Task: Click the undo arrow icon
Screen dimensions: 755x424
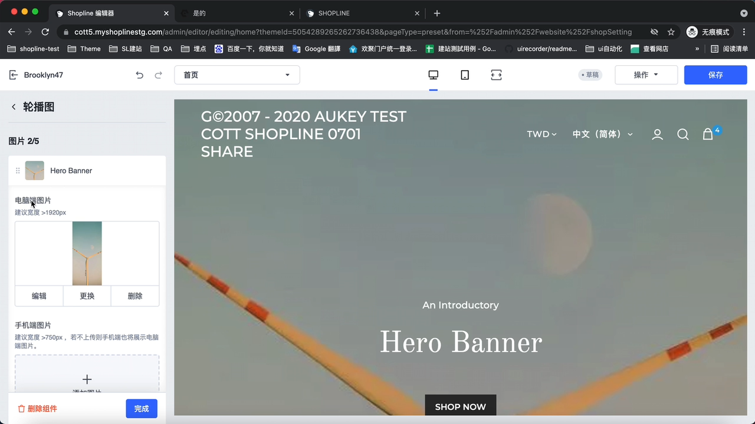Action: tap(139, 75)
